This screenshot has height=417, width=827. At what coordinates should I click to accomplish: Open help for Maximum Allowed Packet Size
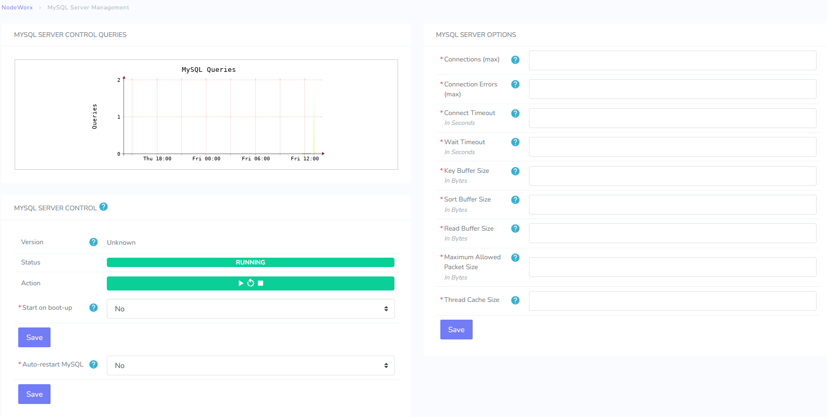tap(515, 258)
